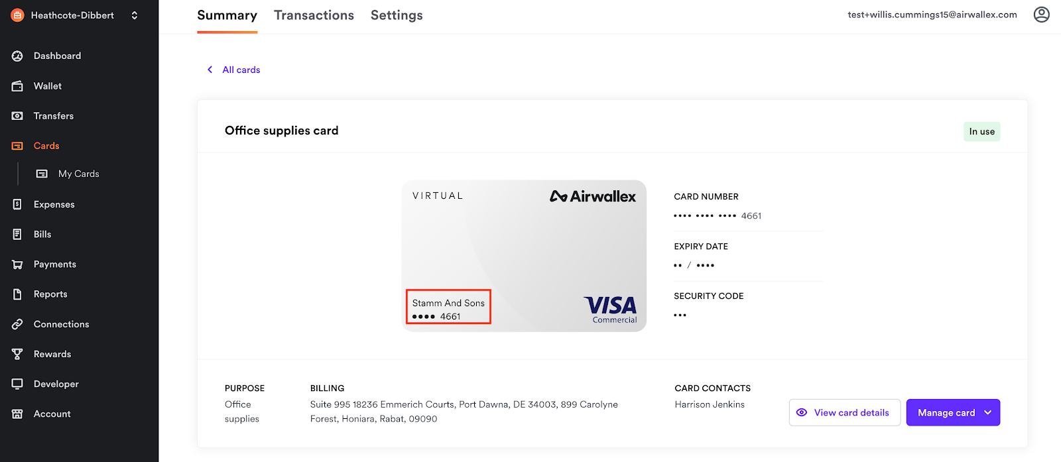This screenshot has height=462, width=1061.
Task: Open the Rewards trophy icon
Action: point(17,354)
